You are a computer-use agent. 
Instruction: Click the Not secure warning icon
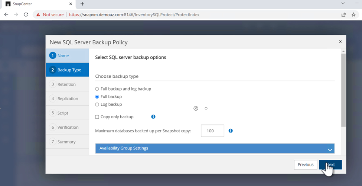point(38,14)
